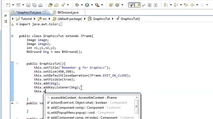The image size is (213, 119).
Task: Click the Previous Annotation arrow icon
Action: point(175,5)
